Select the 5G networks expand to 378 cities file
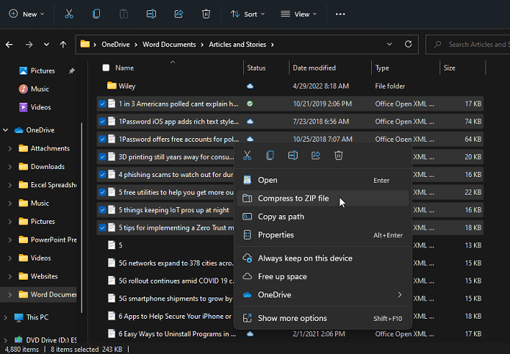Screen dimensions: 510x354 176,263
